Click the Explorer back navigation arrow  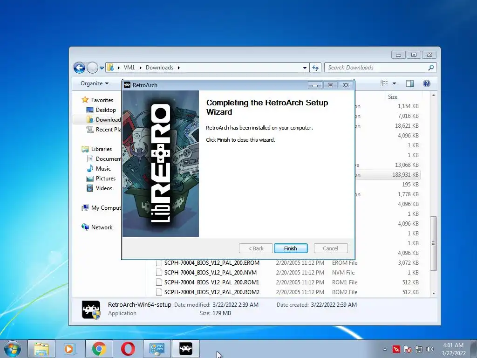tap(79, 68)
